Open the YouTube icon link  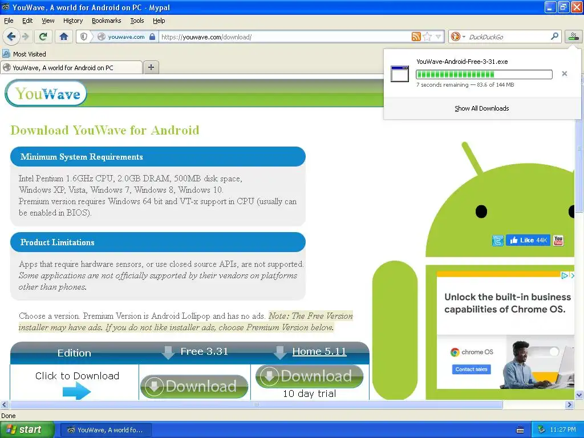[558, 241]
